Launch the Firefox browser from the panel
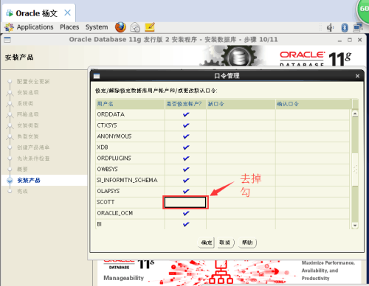Image resolution: width=369 pixels, height=286 pixels. (120, 27)
